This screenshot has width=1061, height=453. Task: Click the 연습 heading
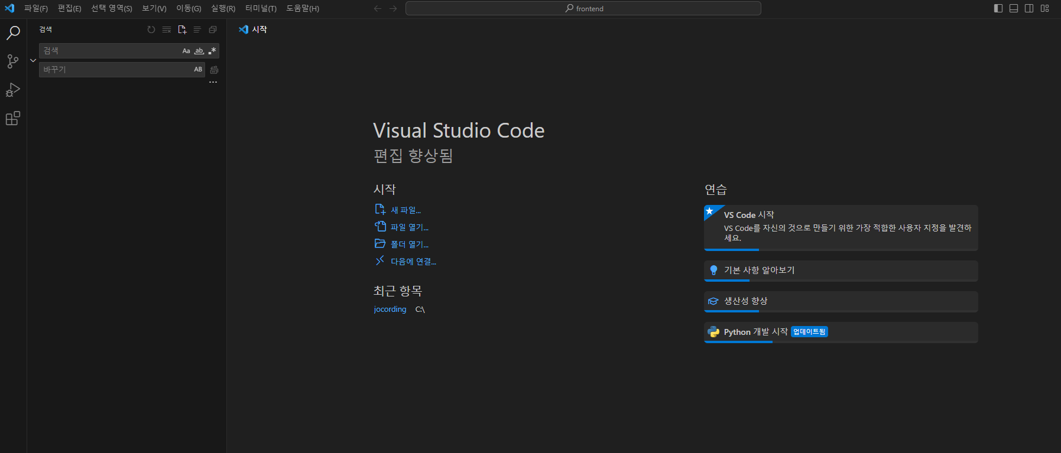pos(716,190)
